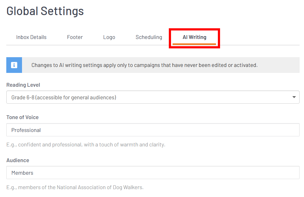Go to the Logo tab

point(109,37)
